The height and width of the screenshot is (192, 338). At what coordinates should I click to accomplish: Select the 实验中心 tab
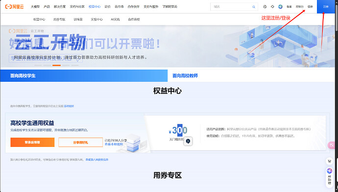pyautogui.click(x=97, y=20)
